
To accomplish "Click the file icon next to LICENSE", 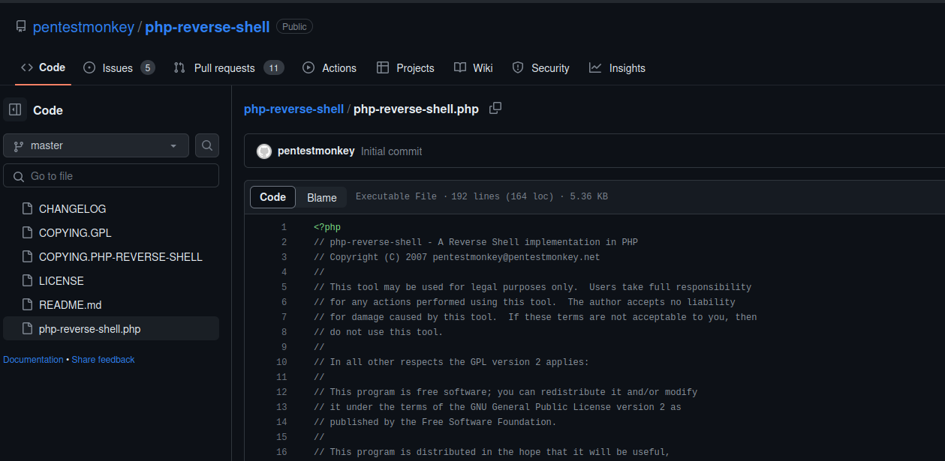I will click(x=27, y=281).
